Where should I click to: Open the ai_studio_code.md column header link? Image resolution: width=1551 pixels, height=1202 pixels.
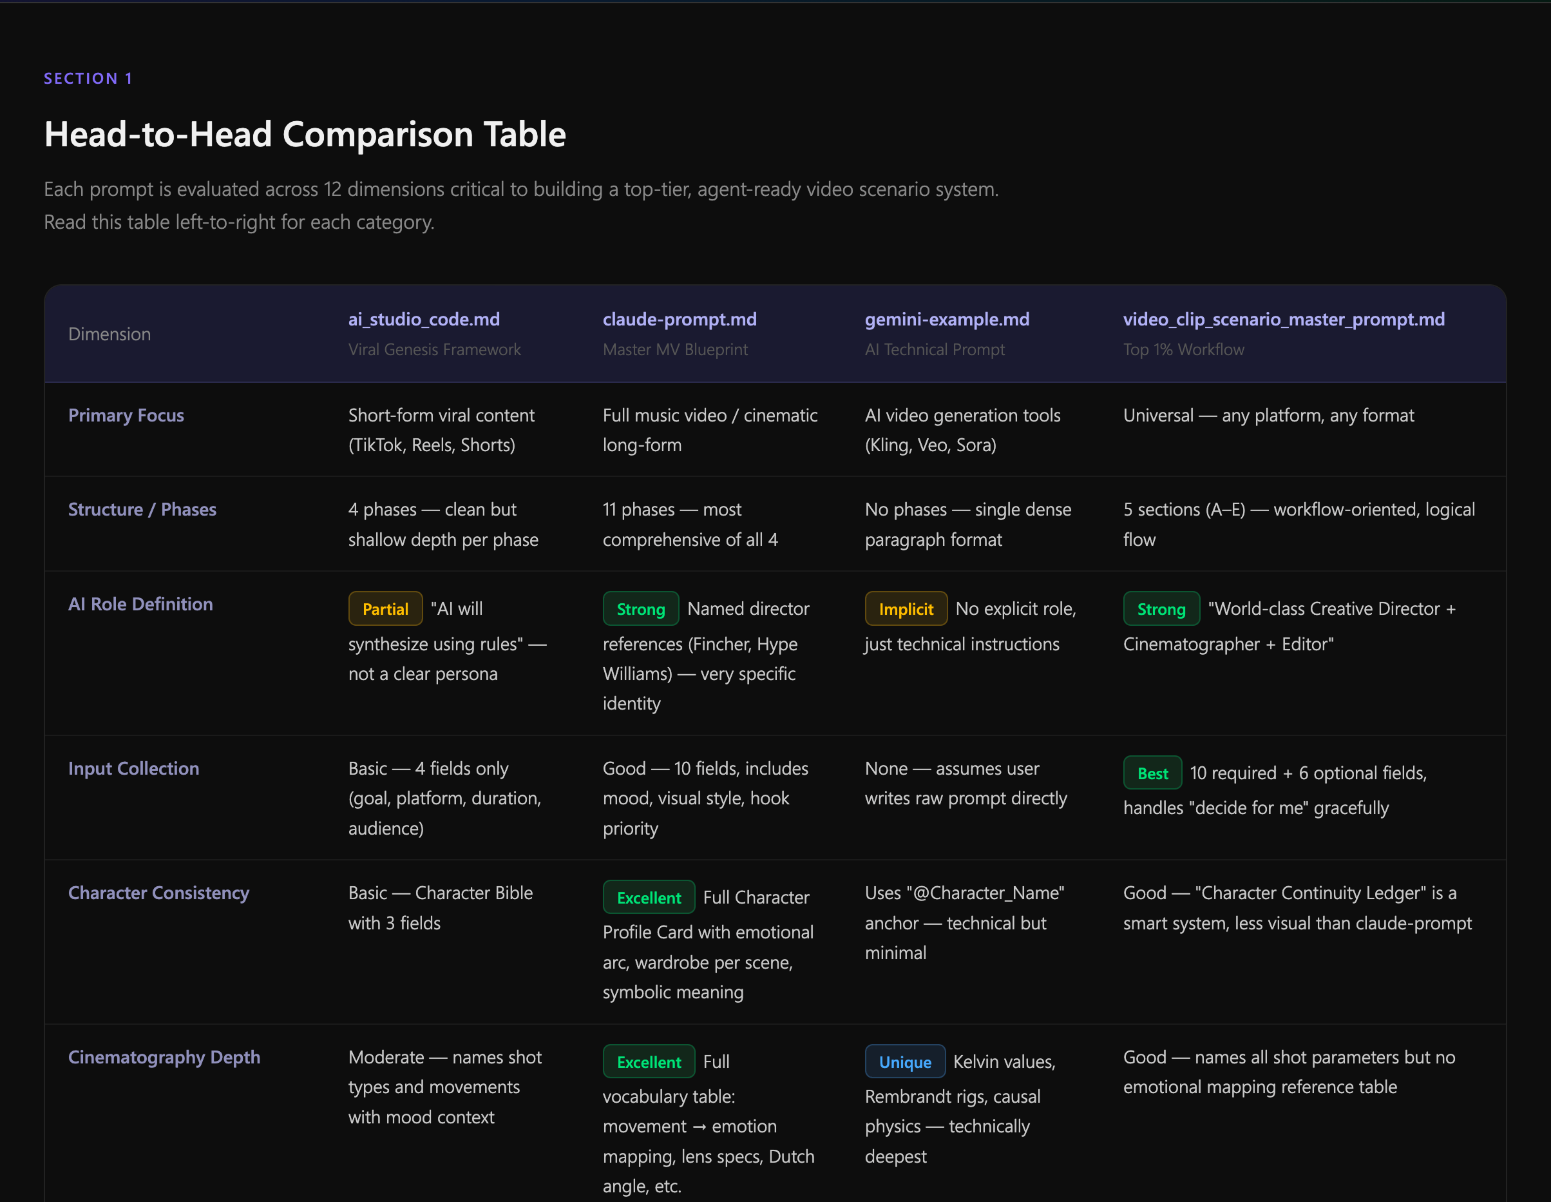click(x=423, y=320)
